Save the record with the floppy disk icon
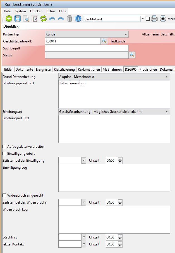The image size is (175, 253). pyautogui.click(x=18, y=19)
